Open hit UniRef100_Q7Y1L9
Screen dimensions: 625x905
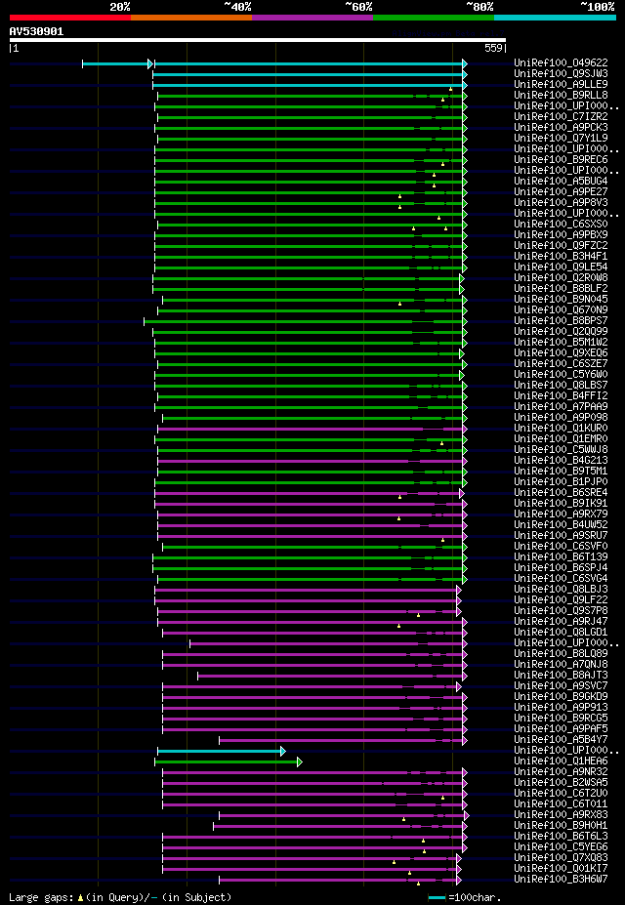561,139
